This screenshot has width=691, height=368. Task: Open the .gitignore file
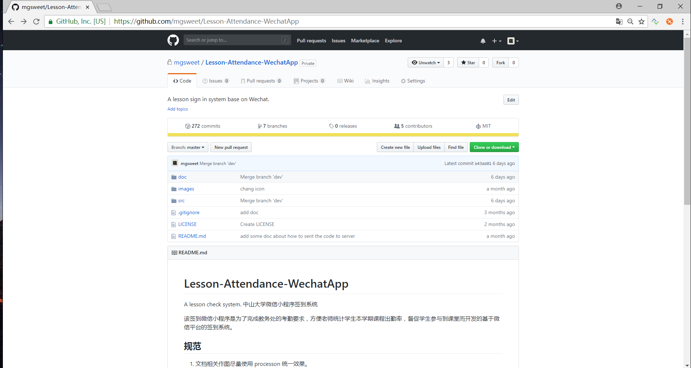tap(189, 212)
